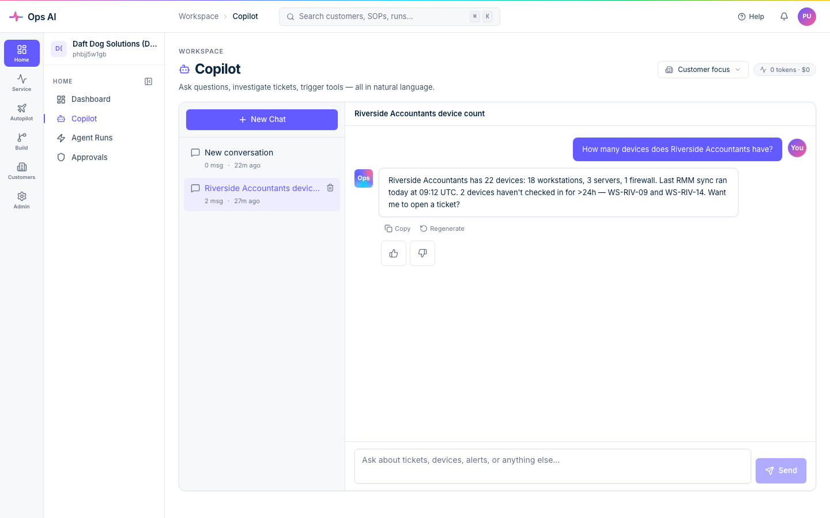Open the PU user avatar menu
The image size is (830, 518).
click(x=807, y=17)
